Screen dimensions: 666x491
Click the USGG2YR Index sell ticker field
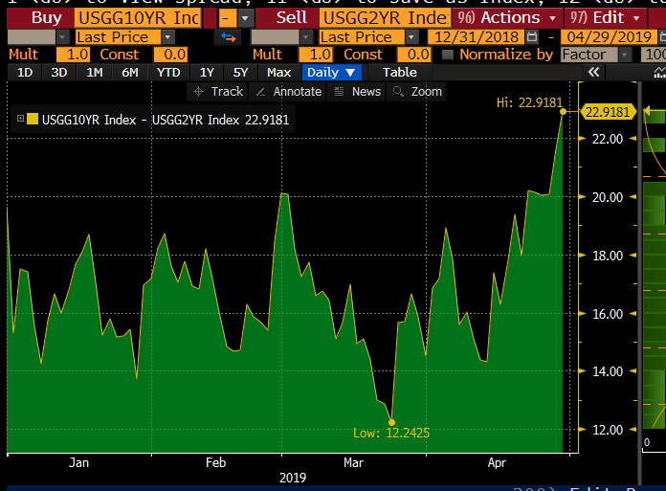click(x=385, y=18)
